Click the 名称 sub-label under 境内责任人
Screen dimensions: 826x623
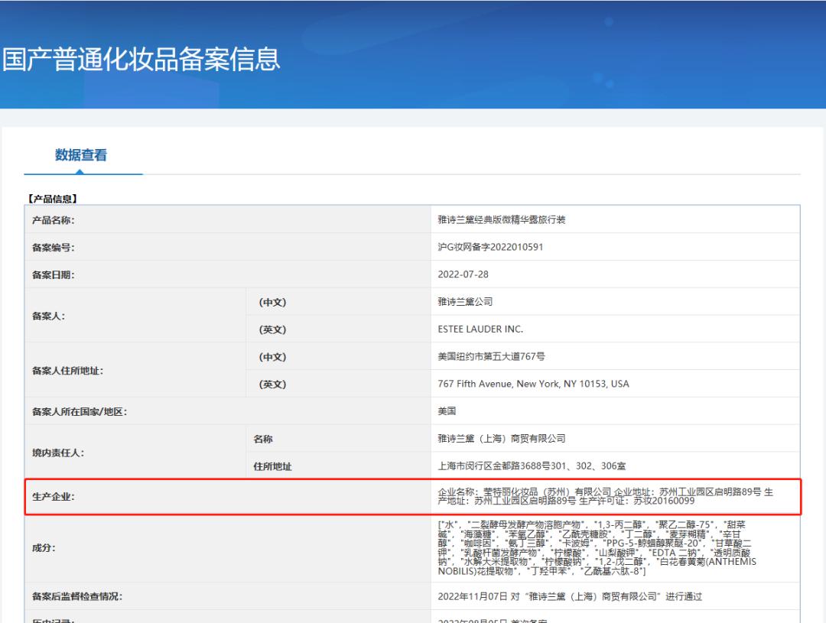coord(263,440)
